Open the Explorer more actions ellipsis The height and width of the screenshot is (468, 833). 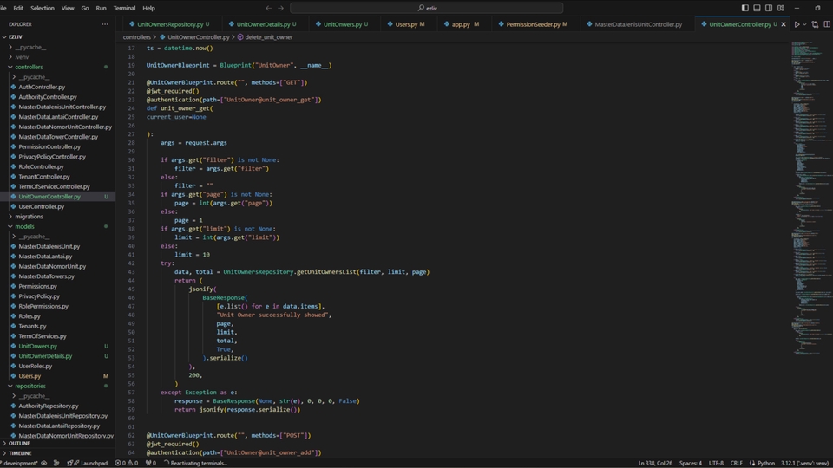105,24
